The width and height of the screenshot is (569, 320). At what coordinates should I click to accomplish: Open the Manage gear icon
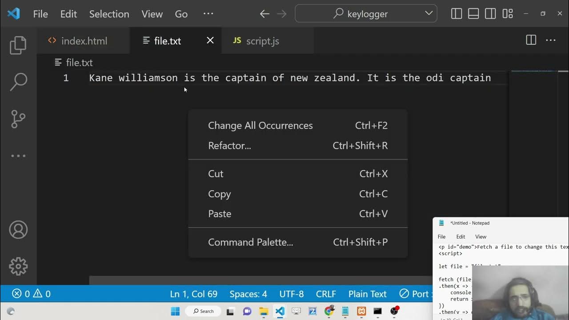pyautogui.click(x=18, y=266)
